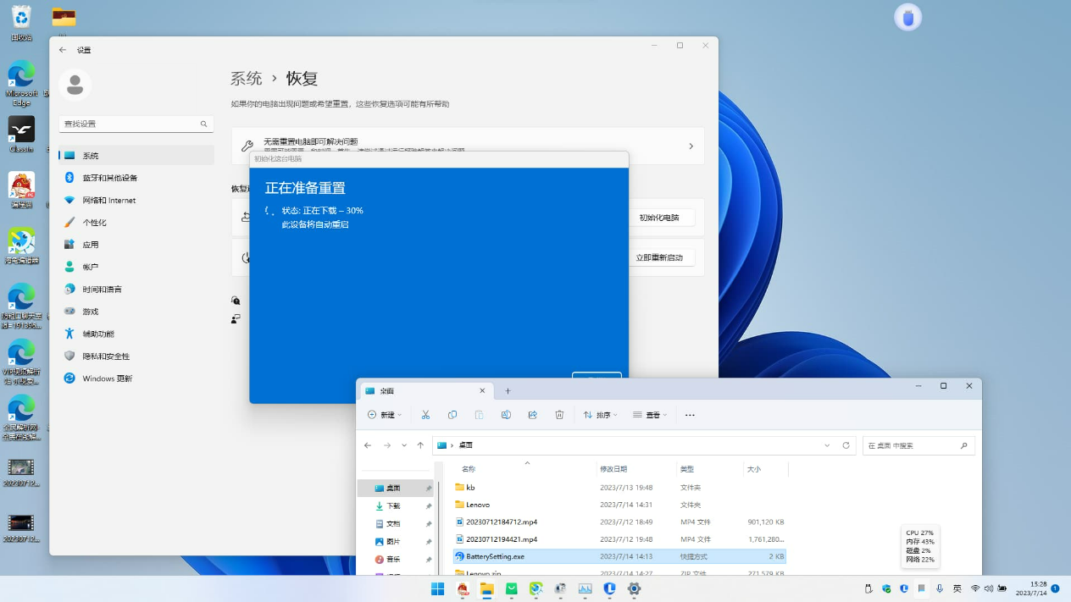Open the 查看 view dropdown
This screenshot has height=602, width=1071.
[650, 415]
